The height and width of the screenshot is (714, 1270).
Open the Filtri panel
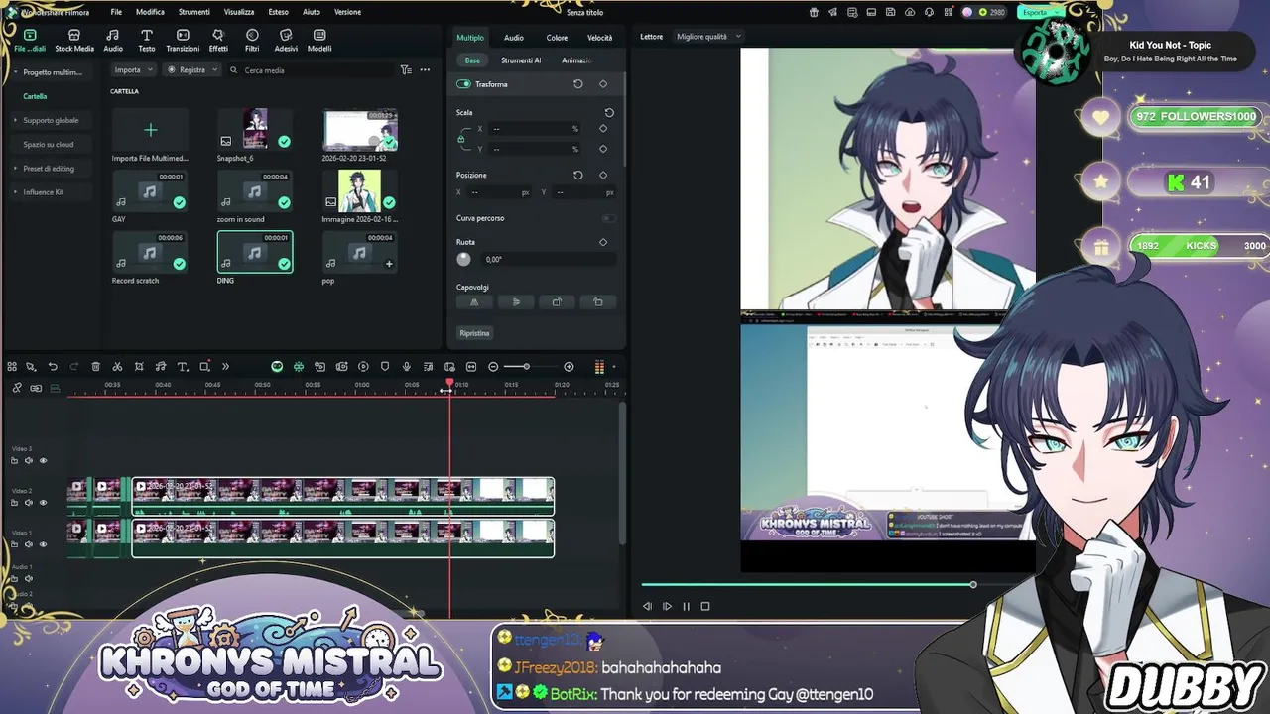[252, 41]
